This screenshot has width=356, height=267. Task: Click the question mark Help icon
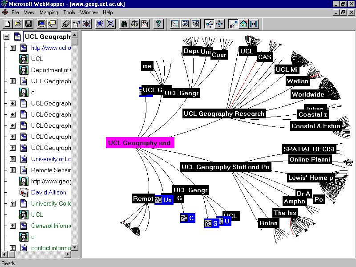point(158,24)
